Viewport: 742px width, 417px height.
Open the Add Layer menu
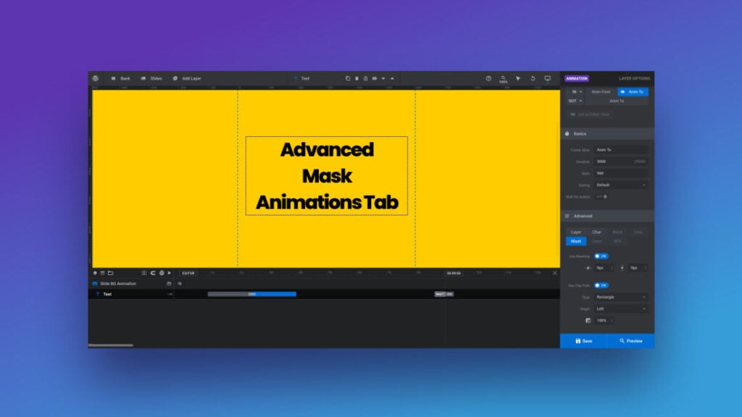point(188,78)
